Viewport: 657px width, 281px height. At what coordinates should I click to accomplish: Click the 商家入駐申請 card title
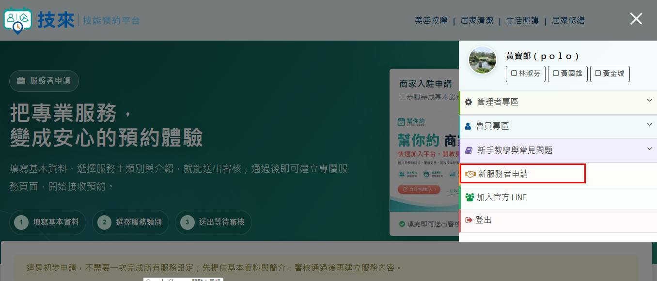(425, 84)
